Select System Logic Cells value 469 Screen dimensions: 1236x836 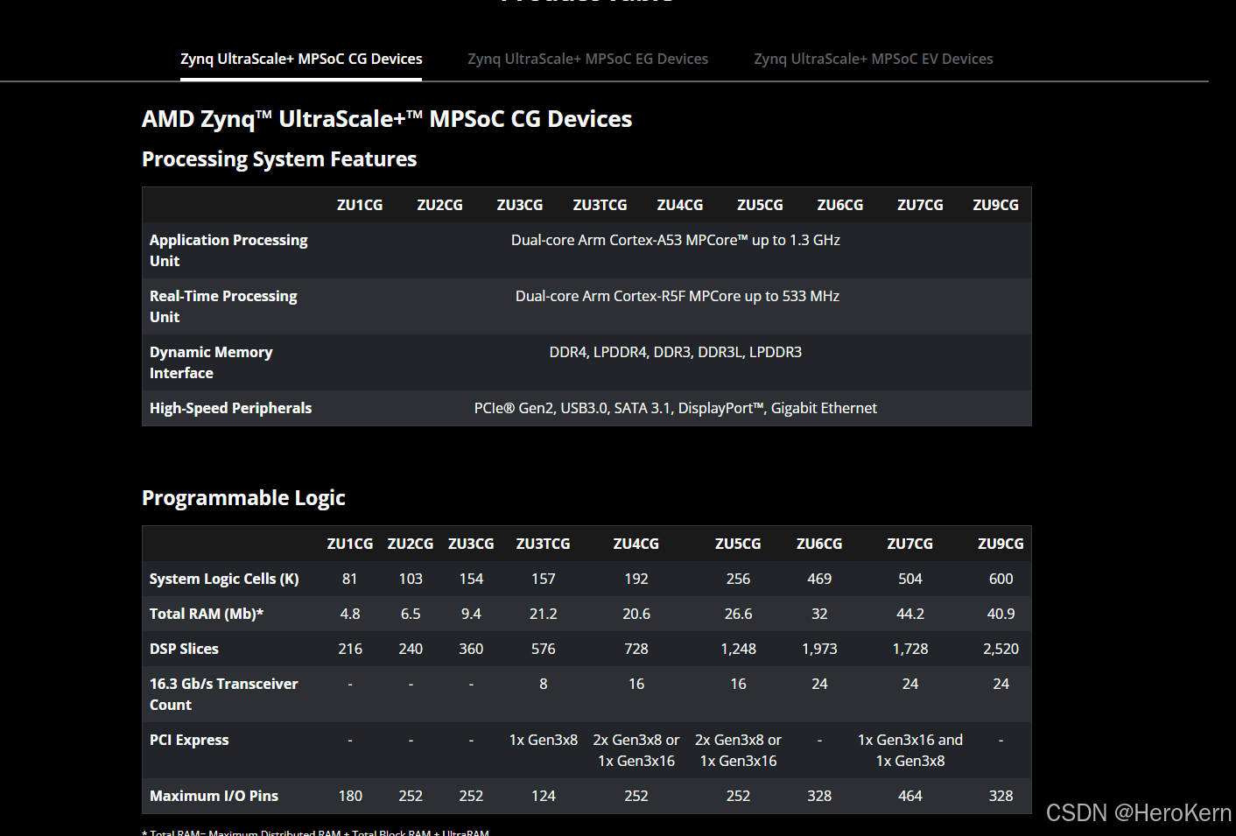coord(819,579)
